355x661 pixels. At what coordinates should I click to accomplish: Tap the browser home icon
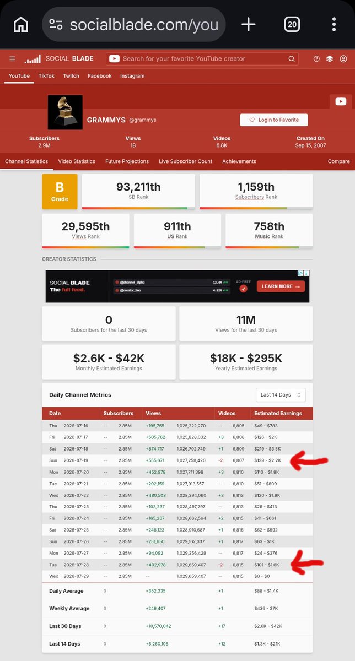(21, 24)
